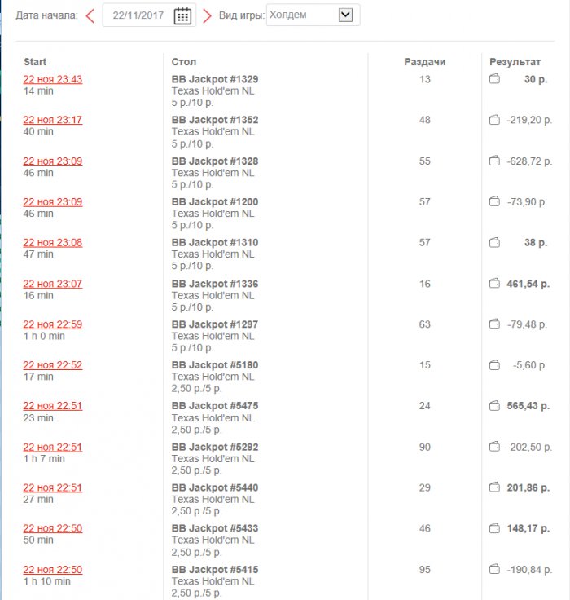570x600 pixels.
Task: Click the start date input field
Action: [138, 15]
